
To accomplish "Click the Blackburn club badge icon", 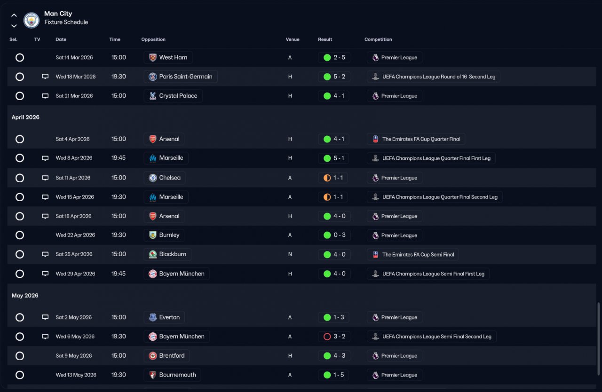I will [152, 254].
